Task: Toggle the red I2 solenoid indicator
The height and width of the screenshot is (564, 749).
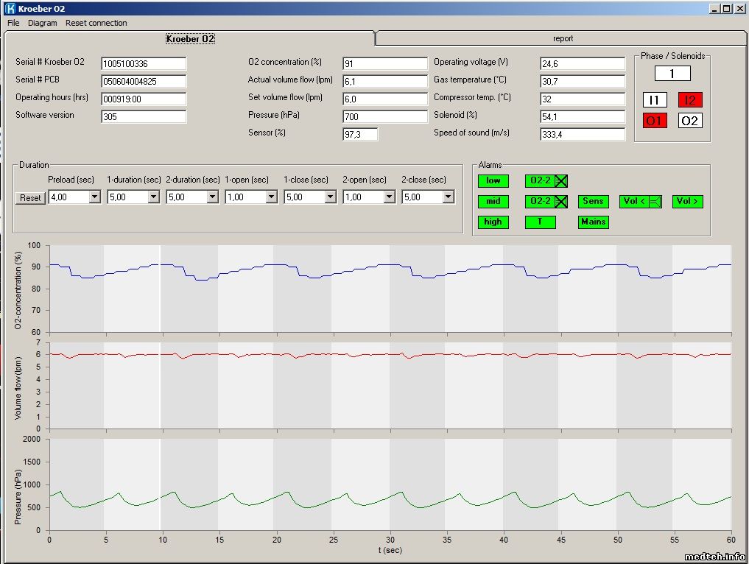Action: click(x=690, y=100)
